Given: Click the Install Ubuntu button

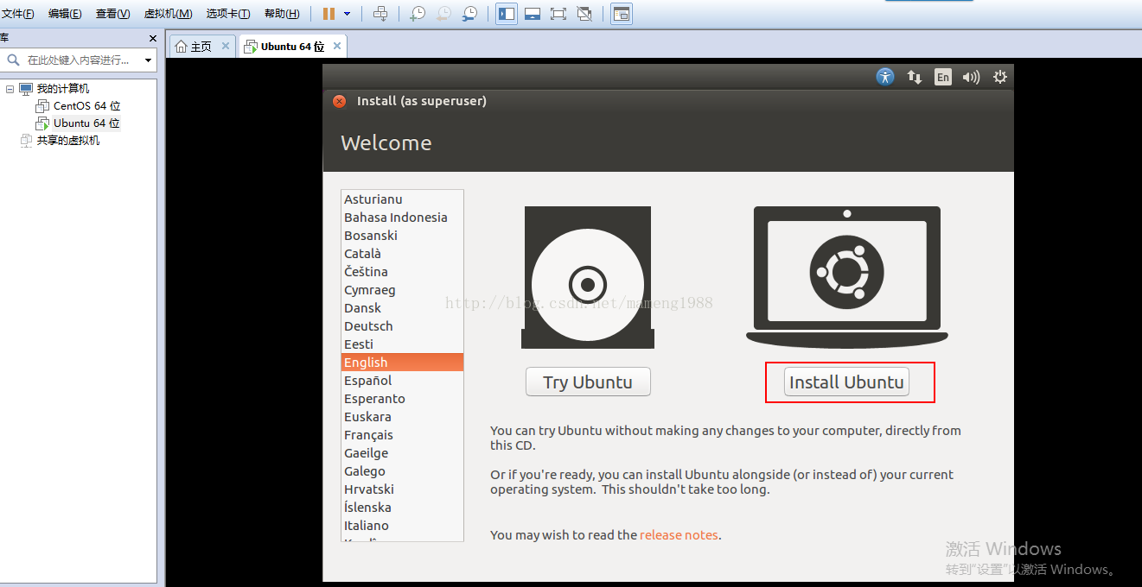Looking at the screenshot, I should point(846,382).
